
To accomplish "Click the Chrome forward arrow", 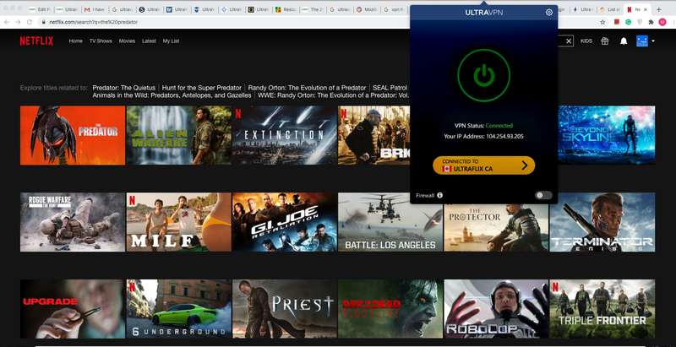I will [x=18, y=21].
